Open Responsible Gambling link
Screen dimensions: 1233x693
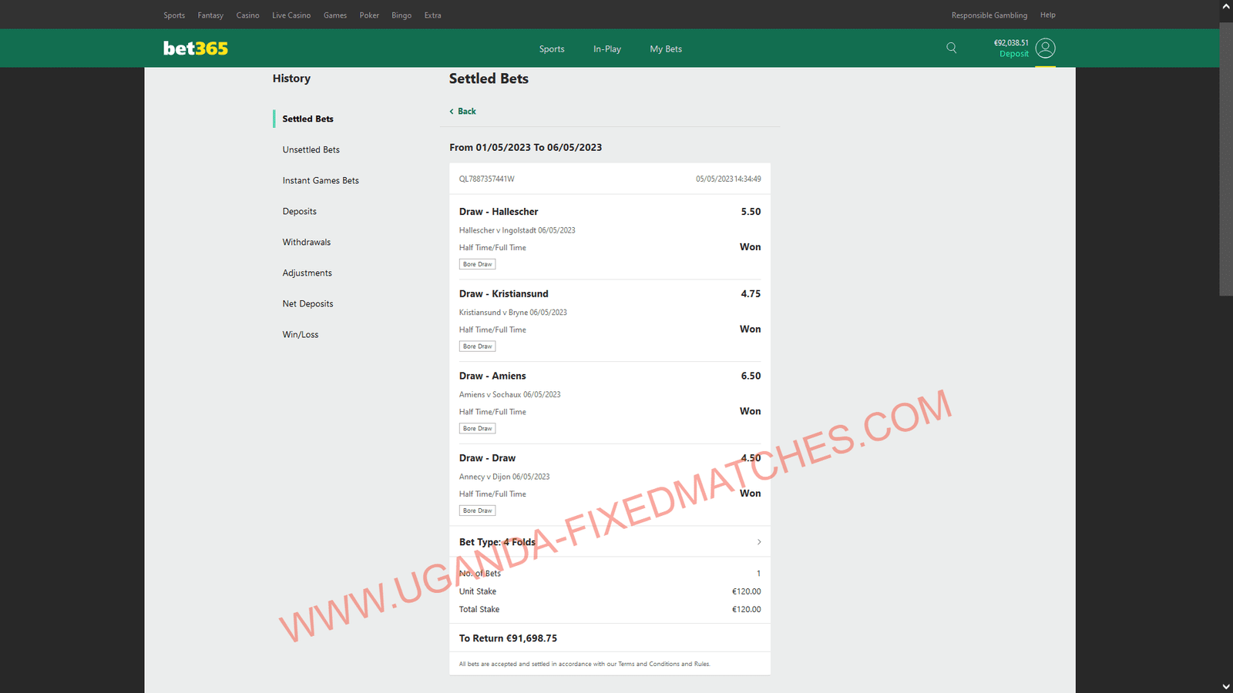tap(989, 15)
